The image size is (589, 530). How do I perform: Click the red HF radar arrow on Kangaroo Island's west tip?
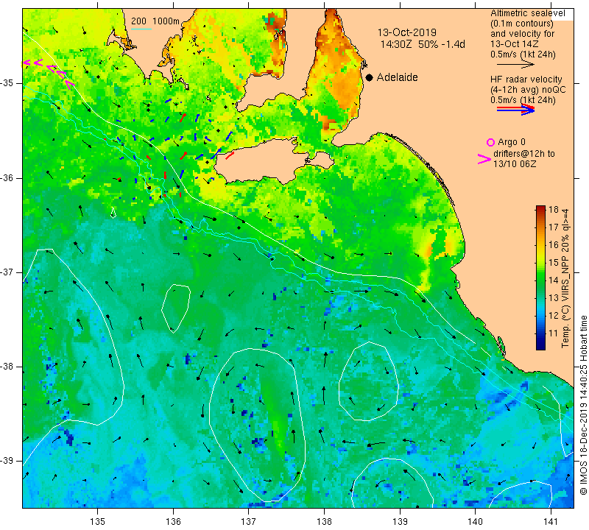click(x=230, y=155)
